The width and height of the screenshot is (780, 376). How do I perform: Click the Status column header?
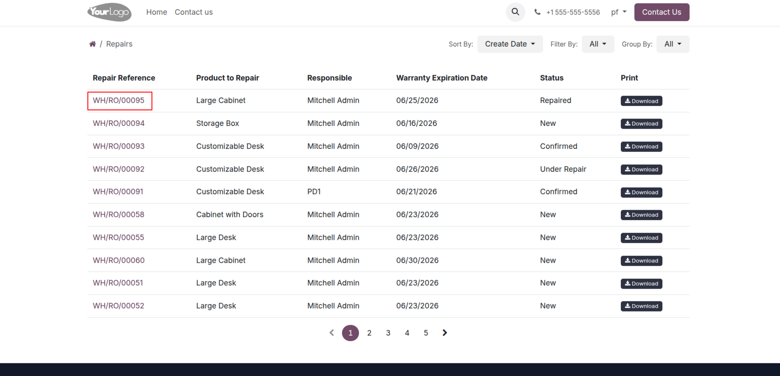pos(552,78)
